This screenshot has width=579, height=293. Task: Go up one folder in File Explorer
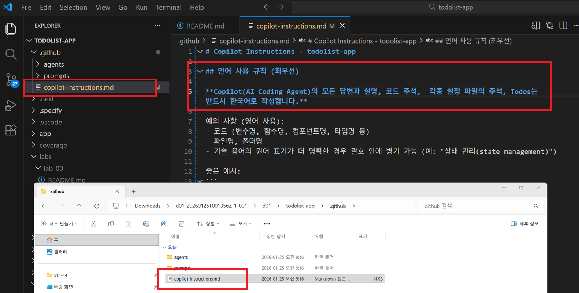pyautogui.click(x=79, y=206)
